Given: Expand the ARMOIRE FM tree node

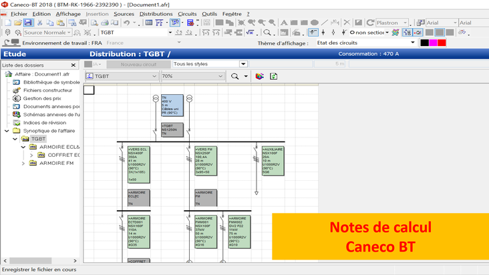Looking at the screenshot, I should pyautogui.click(x=23, y=163).
